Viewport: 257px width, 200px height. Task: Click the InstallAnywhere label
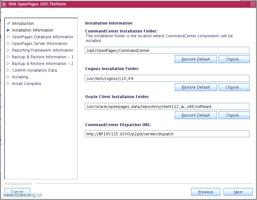[x=18, y=183]
